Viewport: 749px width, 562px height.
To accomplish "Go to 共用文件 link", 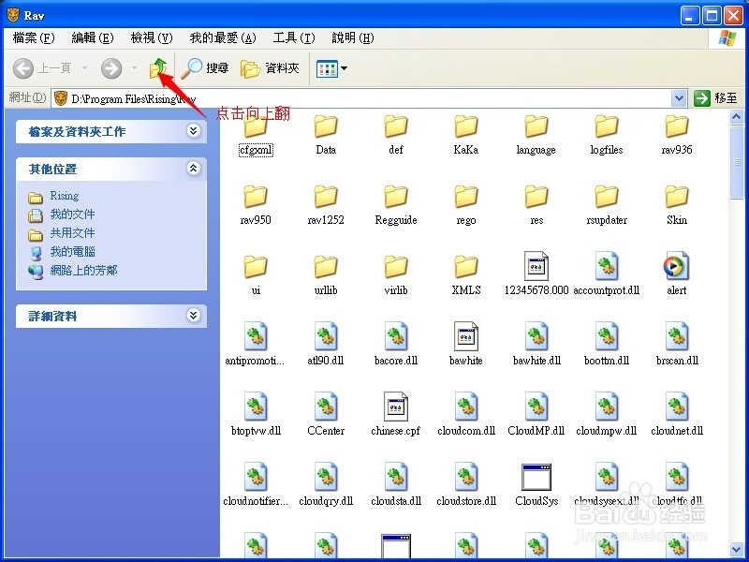I will [72, 232].
